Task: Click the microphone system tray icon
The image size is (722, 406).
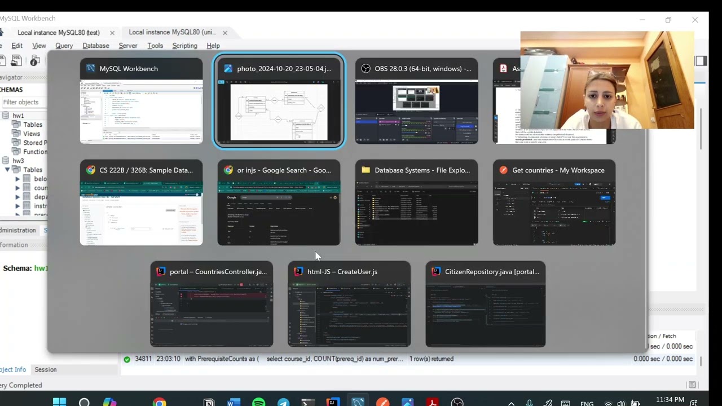Action: coord(529,403)
